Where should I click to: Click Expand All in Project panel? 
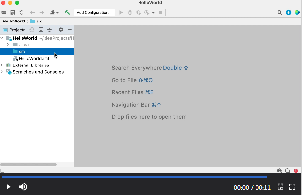(x=41, y=30)
